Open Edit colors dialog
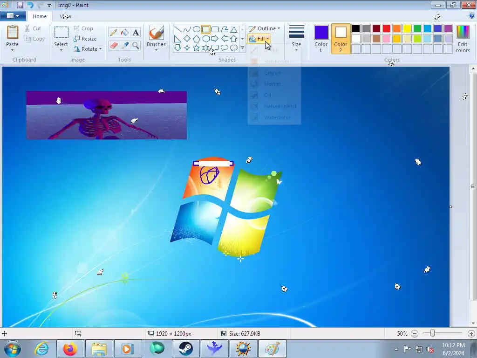Viewport: 477px width, 358px height. pos(463,39)
